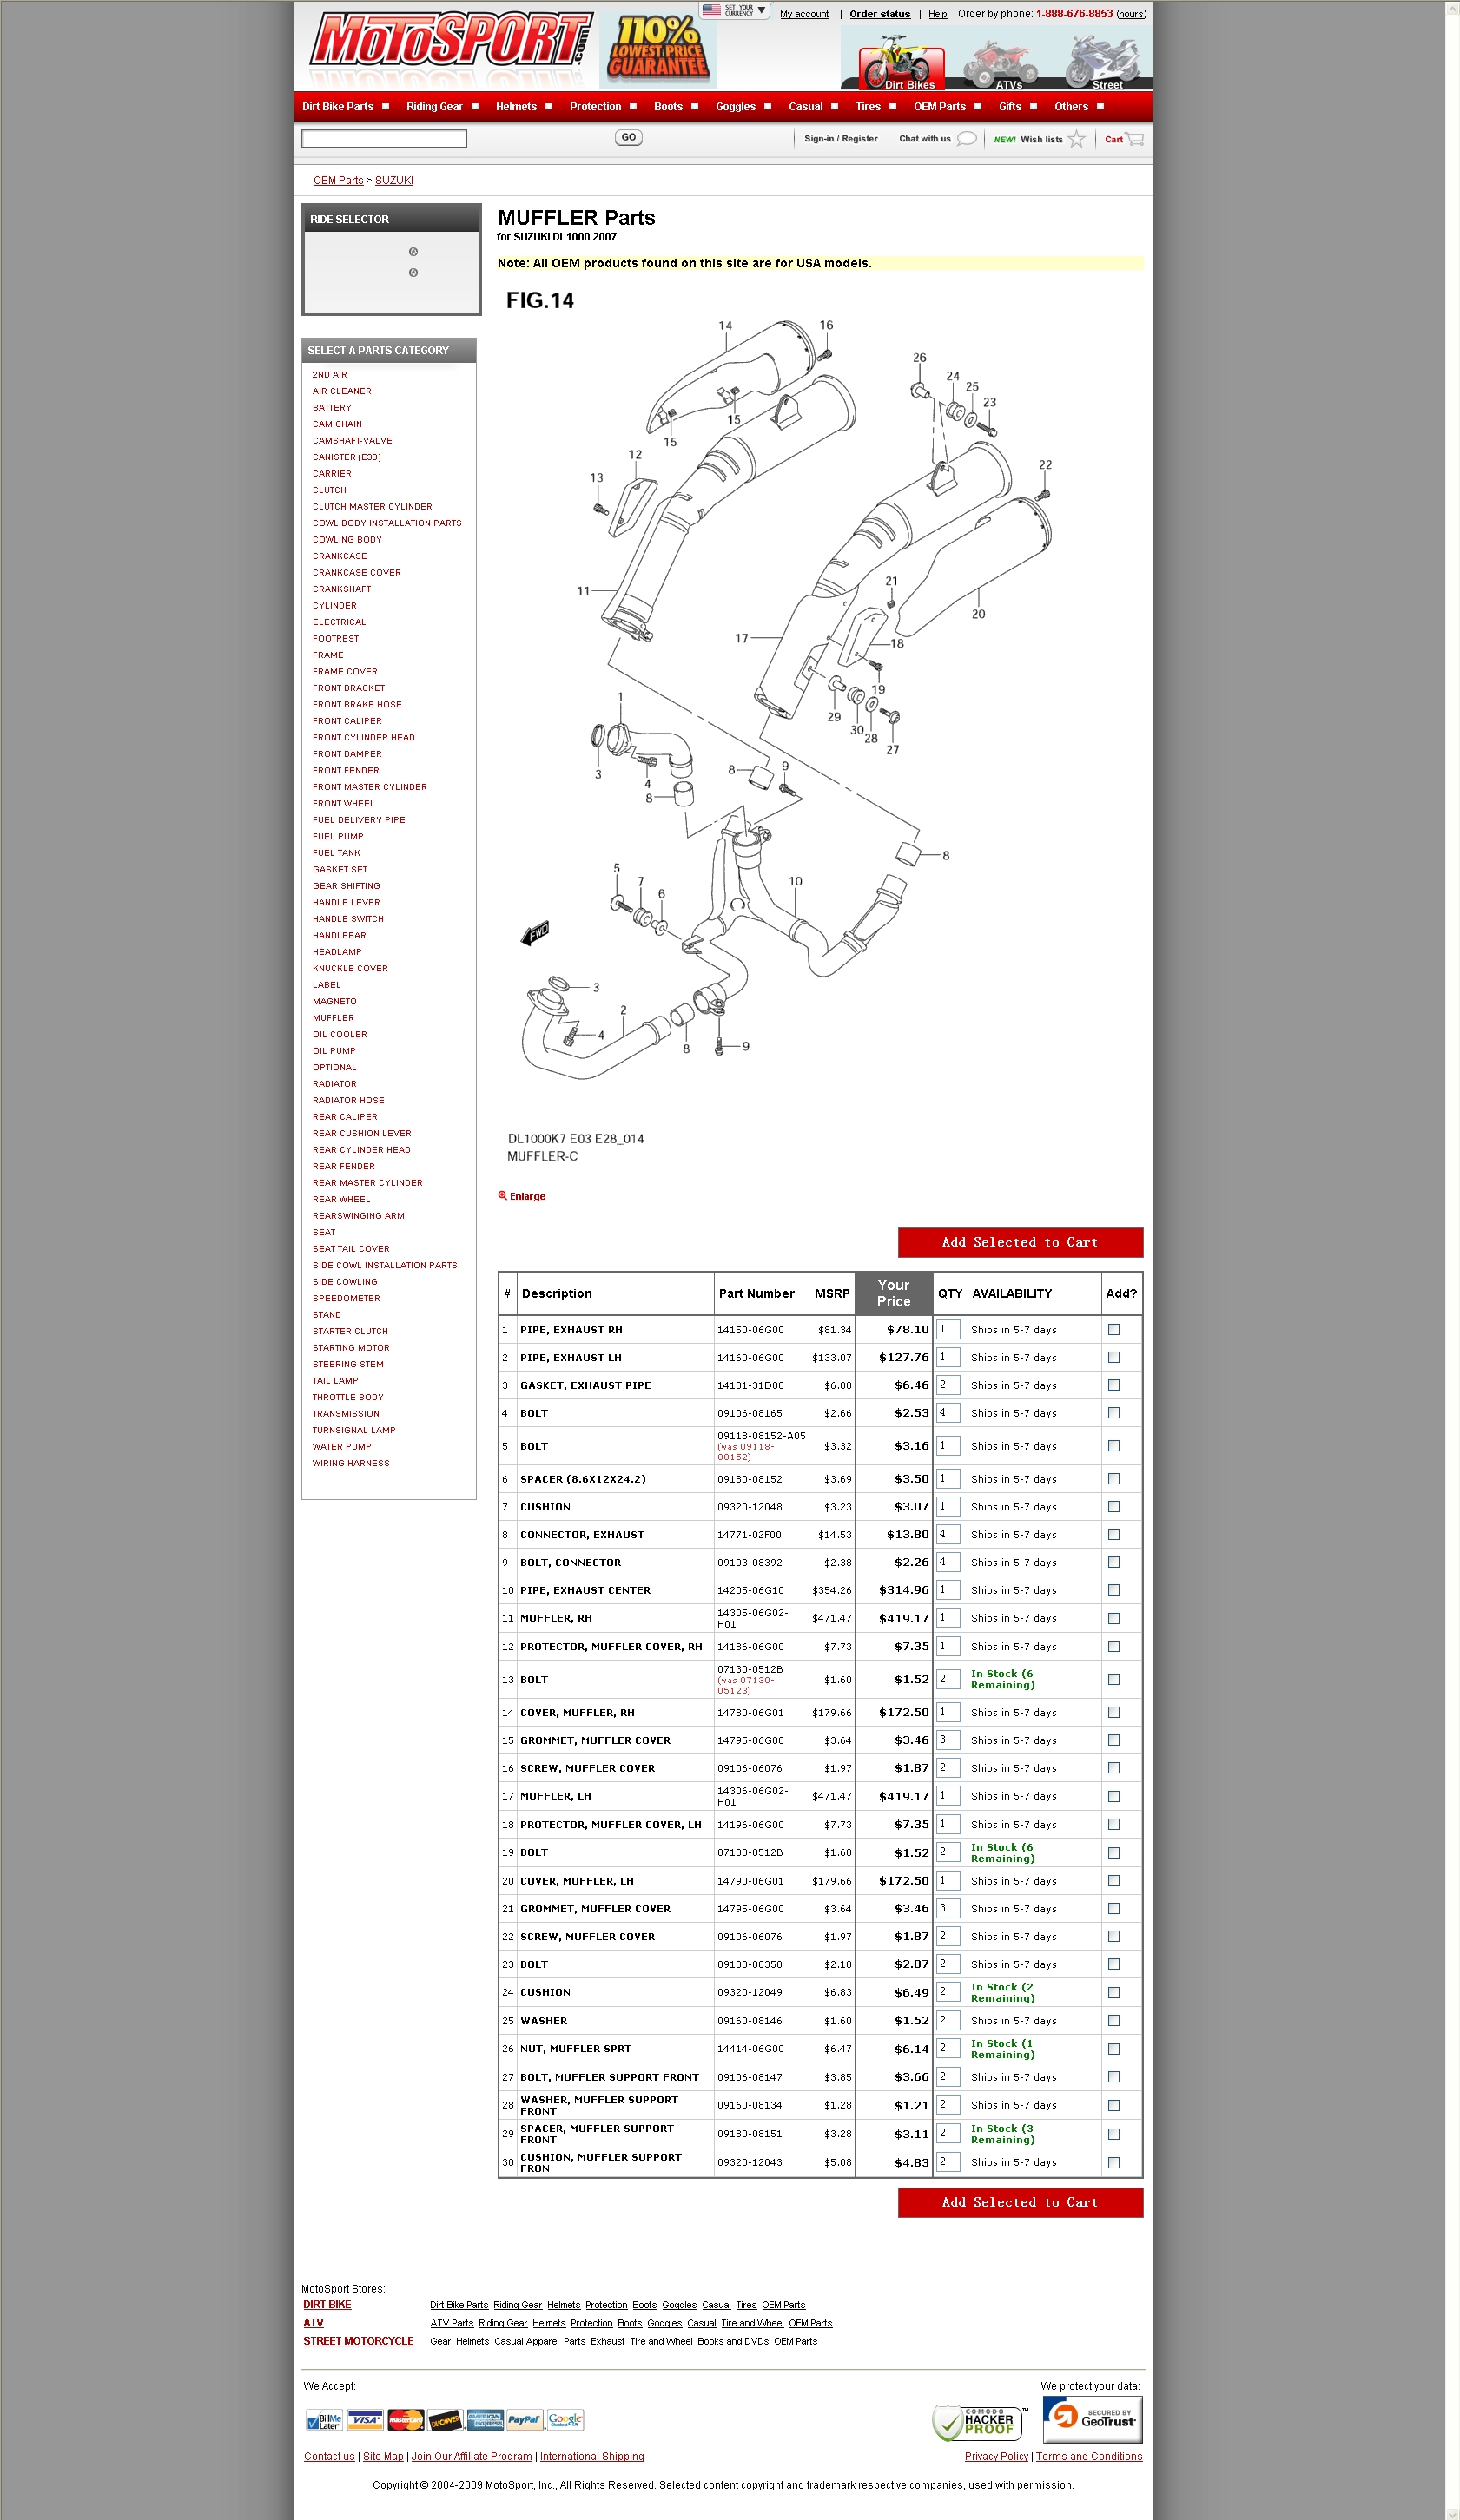Select the WIRING HARNESS parts category
Viewport: 1460px width, 2520px height.
350,1463
